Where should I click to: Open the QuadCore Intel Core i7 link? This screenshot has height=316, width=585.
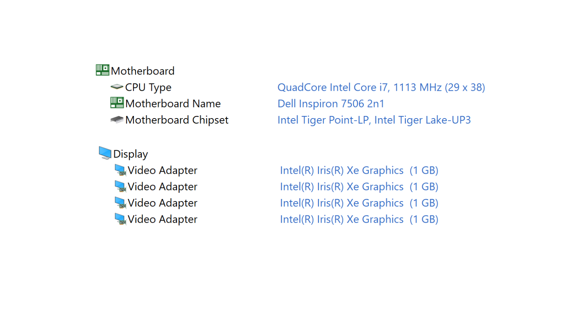381,87
